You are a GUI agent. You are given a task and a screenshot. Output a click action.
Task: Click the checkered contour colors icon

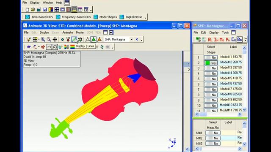pyautogui.click(x=66, y=47)
